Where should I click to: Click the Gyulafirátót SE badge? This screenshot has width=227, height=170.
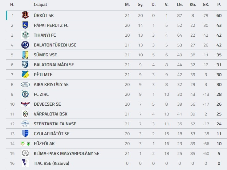tap(25, 134)
